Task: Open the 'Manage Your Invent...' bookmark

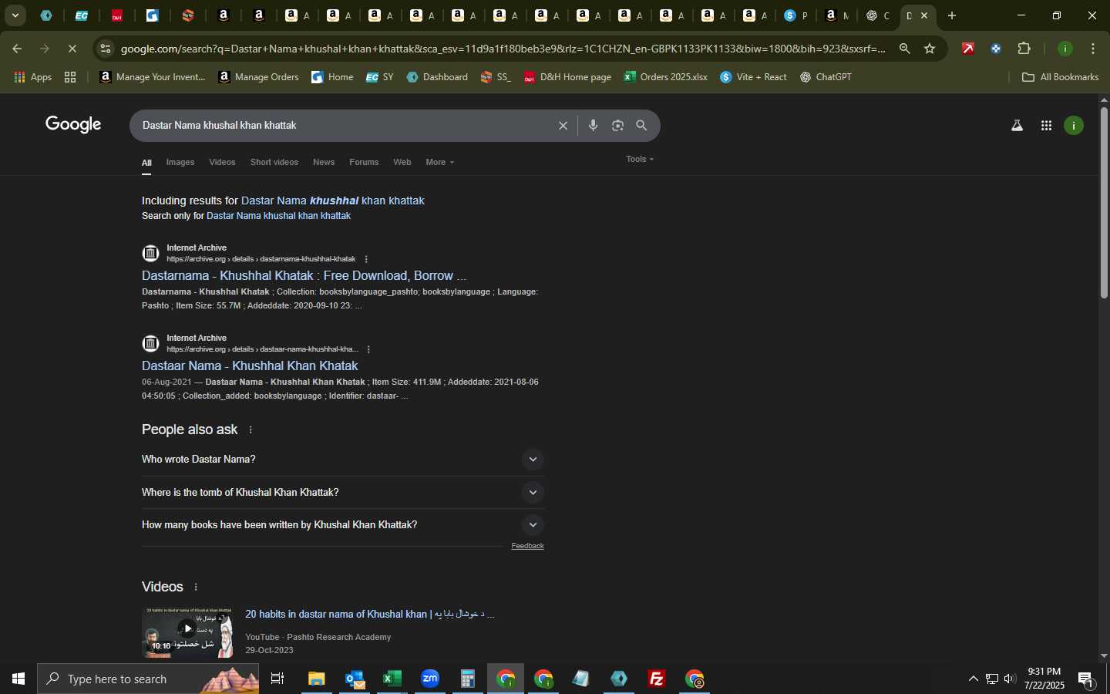Action: (153, 77)
